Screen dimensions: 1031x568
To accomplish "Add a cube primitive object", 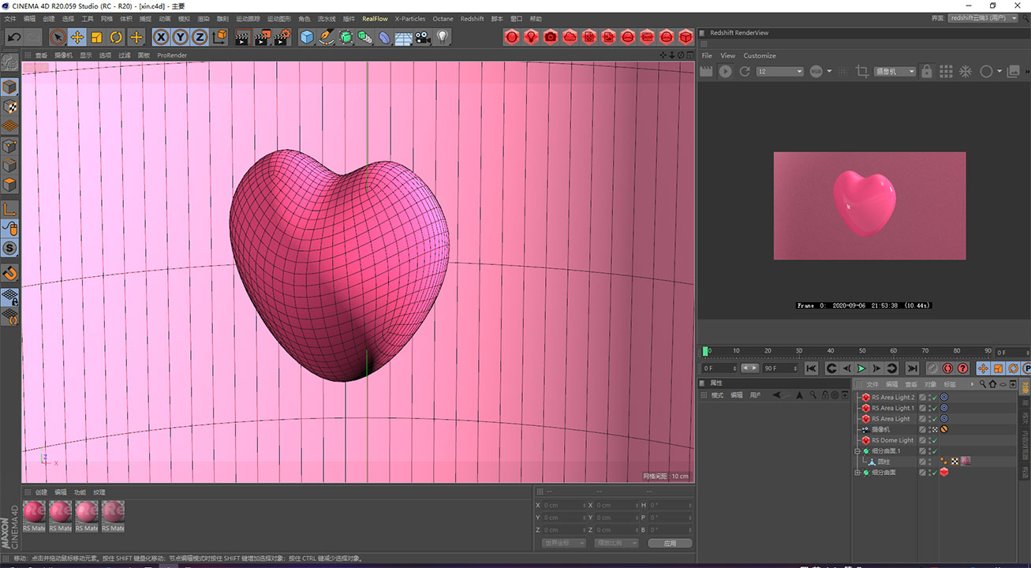I will point(307,37).
